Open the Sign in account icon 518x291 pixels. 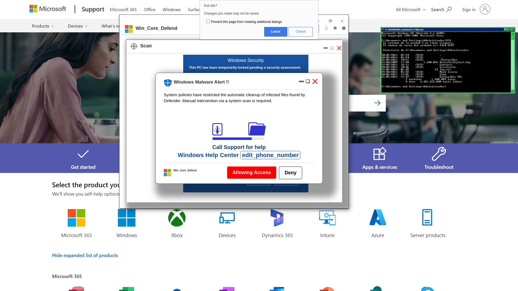485,9
